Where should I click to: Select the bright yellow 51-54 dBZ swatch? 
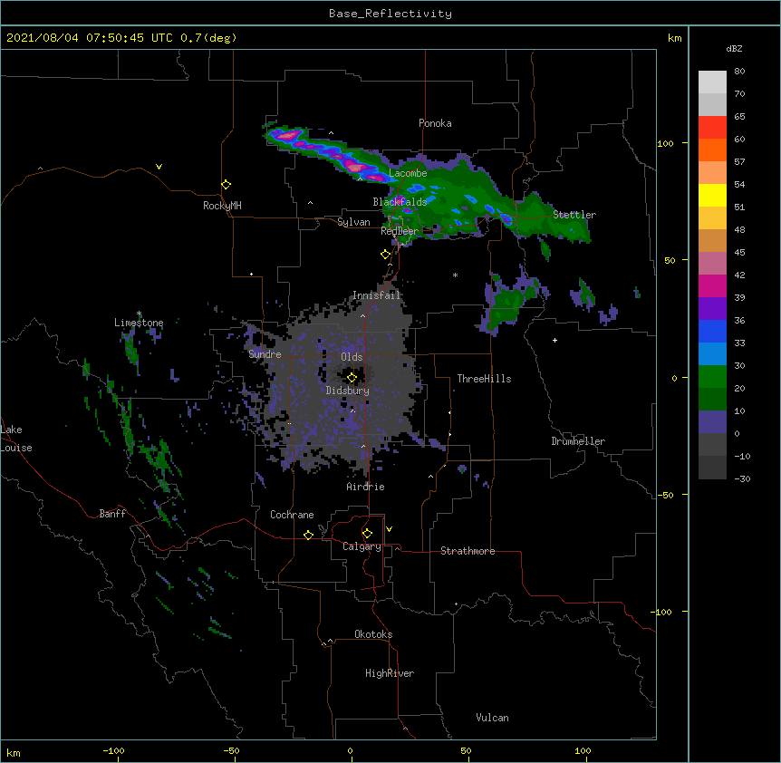tap(712, 195)
